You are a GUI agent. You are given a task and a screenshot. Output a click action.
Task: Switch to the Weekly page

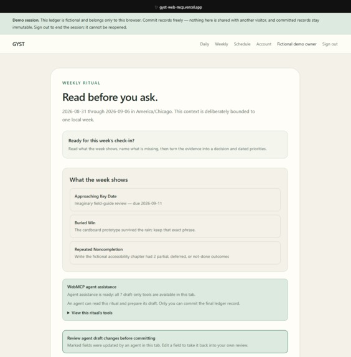click(222, 44)
